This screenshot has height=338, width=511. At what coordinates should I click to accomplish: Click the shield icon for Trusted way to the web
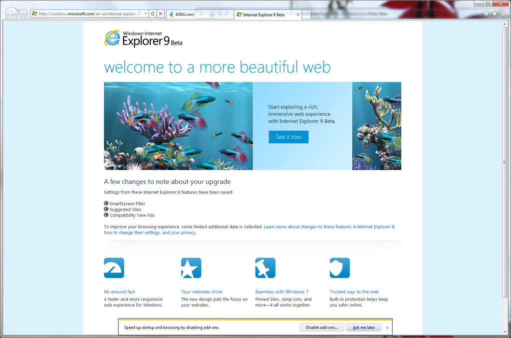339,268
